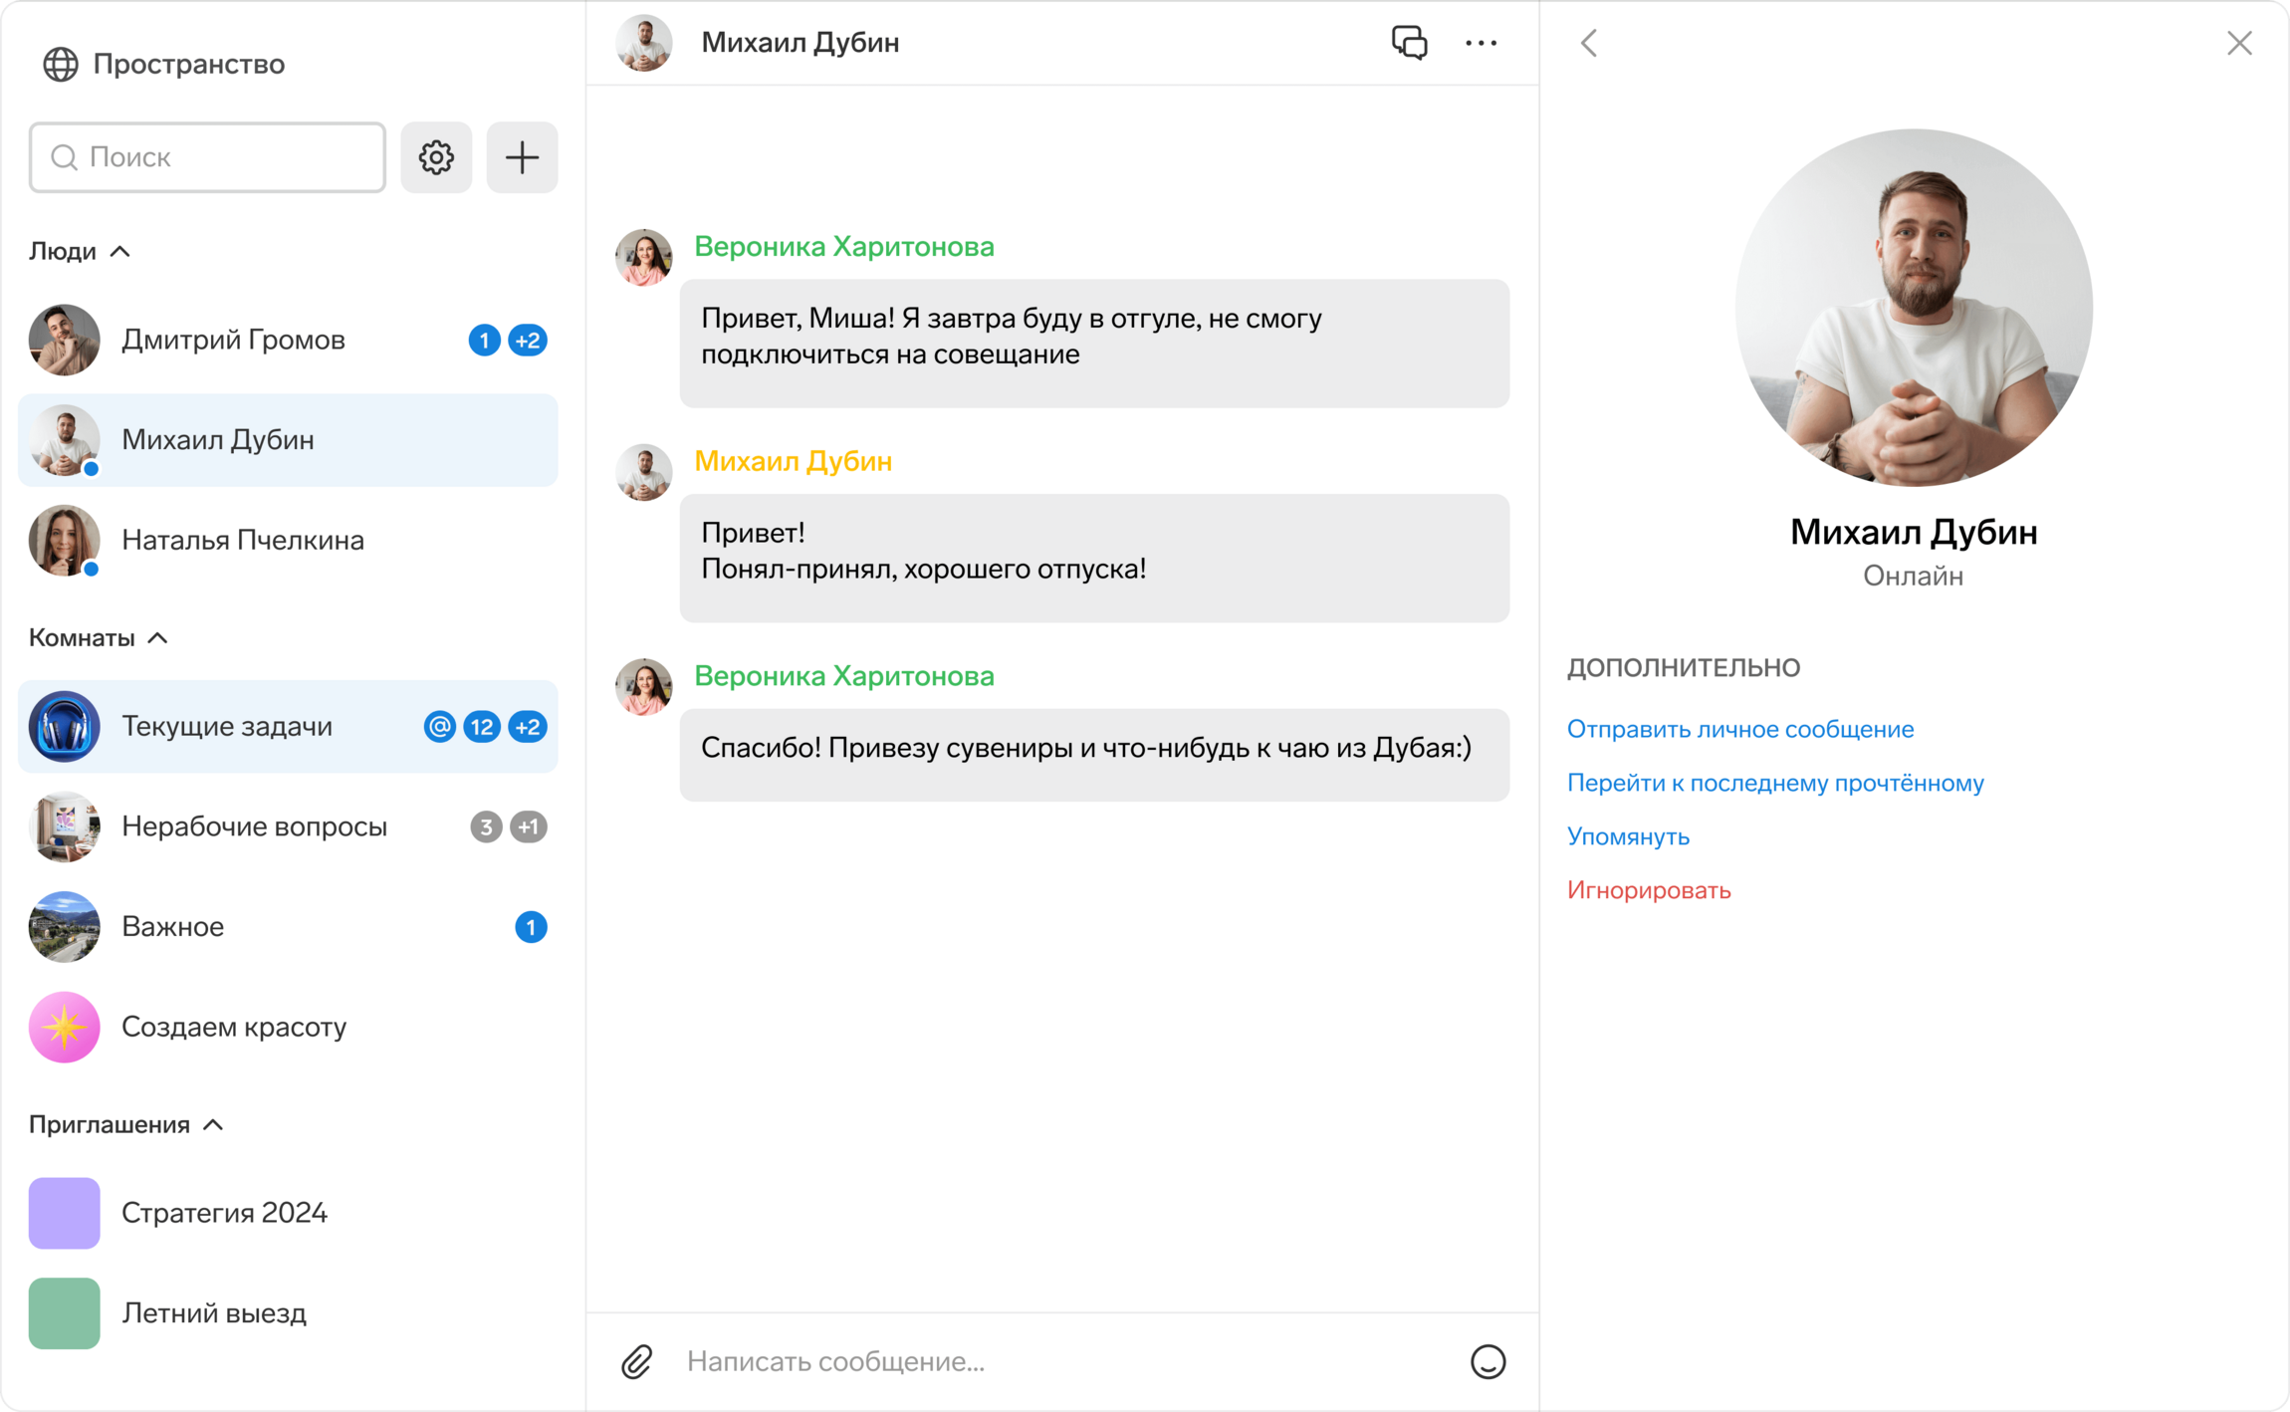Image resolution: width=2290 pixels, height=1412 pixels.
Task: Collapse the Комнаты section
Action: [98, 637]
